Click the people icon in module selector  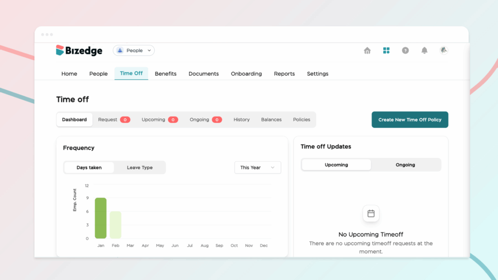(120, 51)
